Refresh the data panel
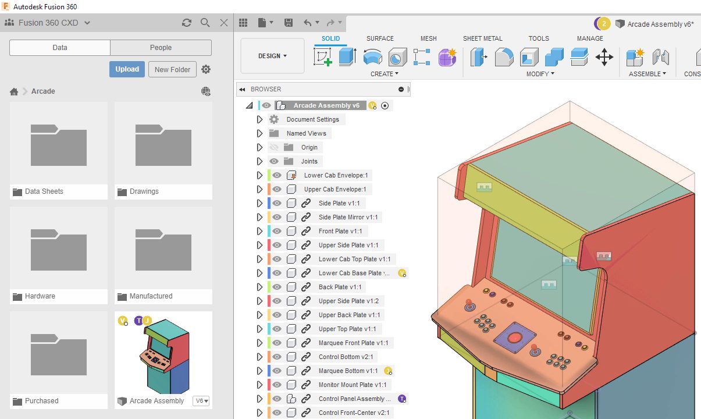The width and height of the screenshot is (701, 419). (186, 23)
